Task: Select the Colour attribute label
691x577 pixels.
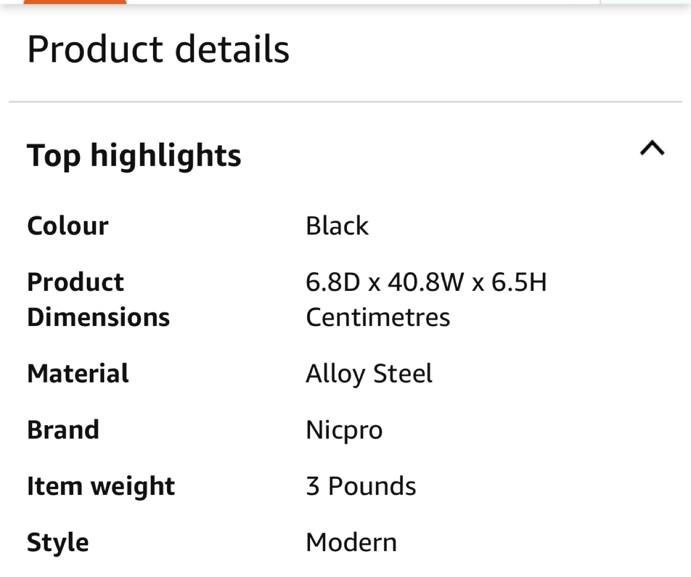Action: pyautogui.click(x=68, y=226)
